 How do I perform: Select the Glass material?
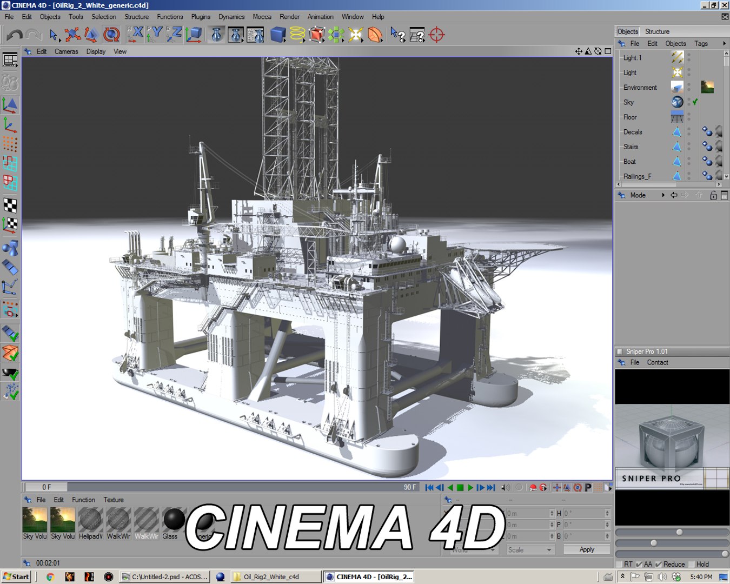(174, 523)
